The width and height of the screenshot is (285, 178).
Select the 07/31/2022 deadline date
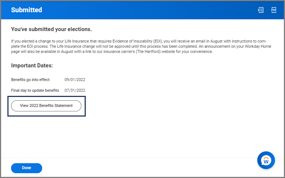pyautogui.click(x=75, y=90)
